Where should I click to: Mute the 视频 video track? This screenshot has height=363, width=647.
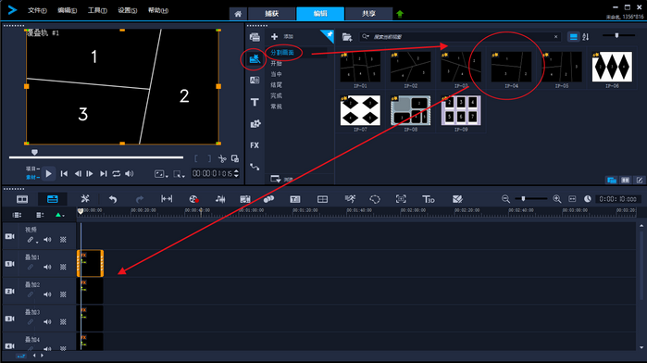click(x=47, y=240)
